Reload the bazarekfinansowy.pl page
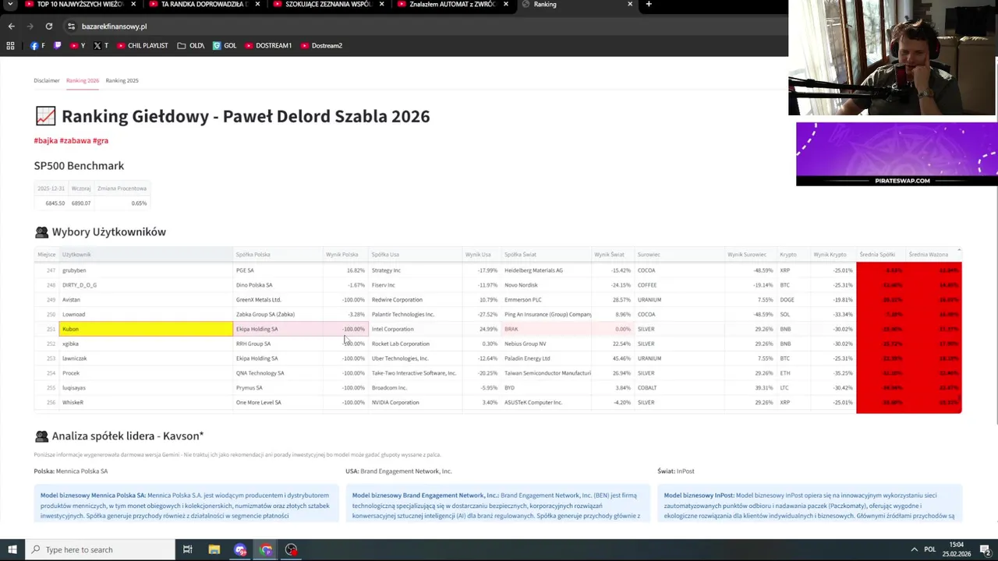 tap(49, 26)
